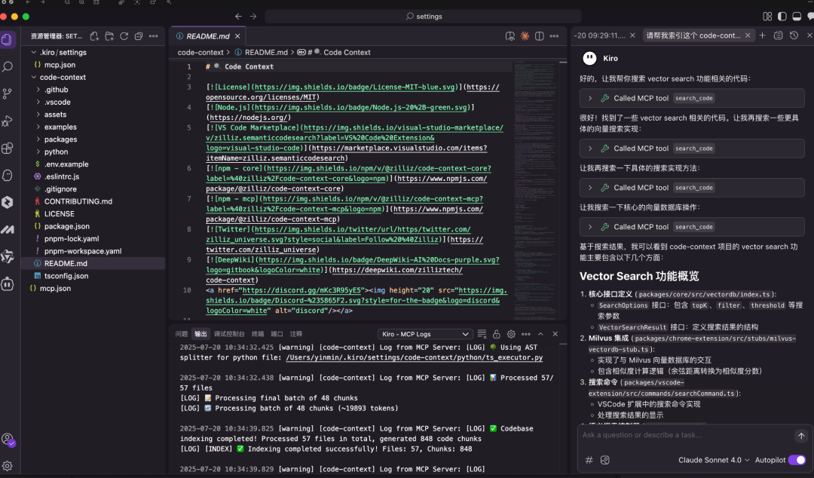
Task: Open the image attach icon in chat input
Action: (x=604, y=460)
